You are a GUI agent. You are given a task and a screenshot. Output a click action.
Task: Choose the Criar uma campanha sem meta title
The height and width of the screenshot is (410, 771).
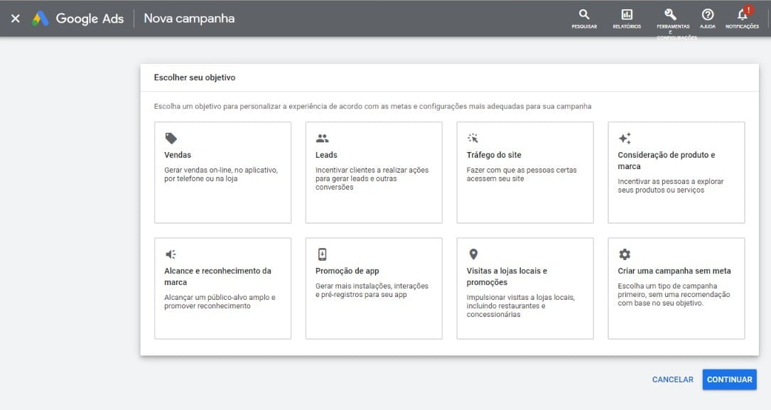[674, 271]
